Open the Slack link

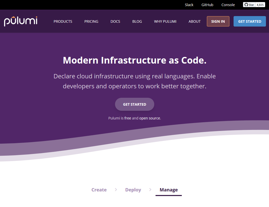click(189, 5)
